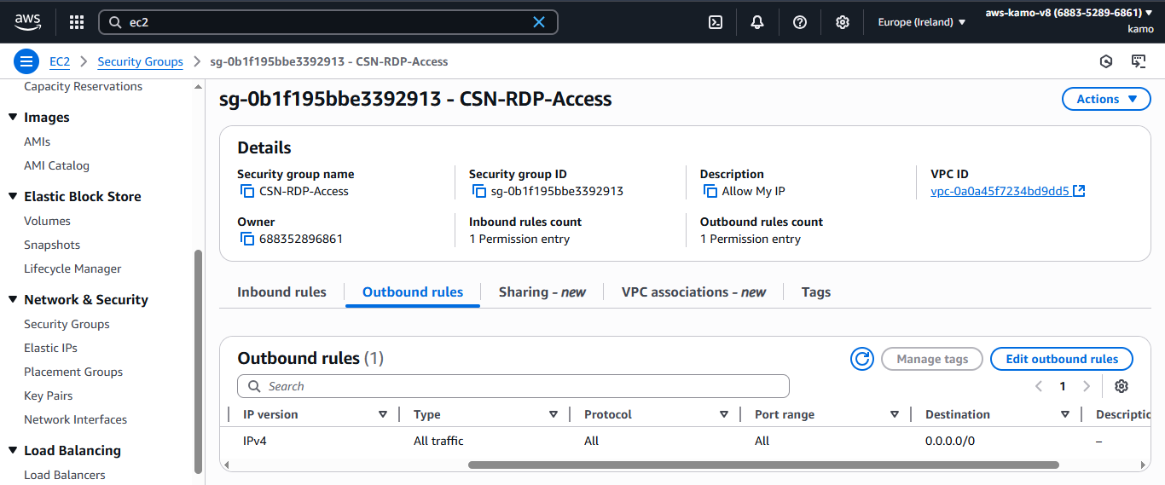Copy the security group ID value
Image resolution: width=1165 pixels, height=485 pixels.
point(479,191)
